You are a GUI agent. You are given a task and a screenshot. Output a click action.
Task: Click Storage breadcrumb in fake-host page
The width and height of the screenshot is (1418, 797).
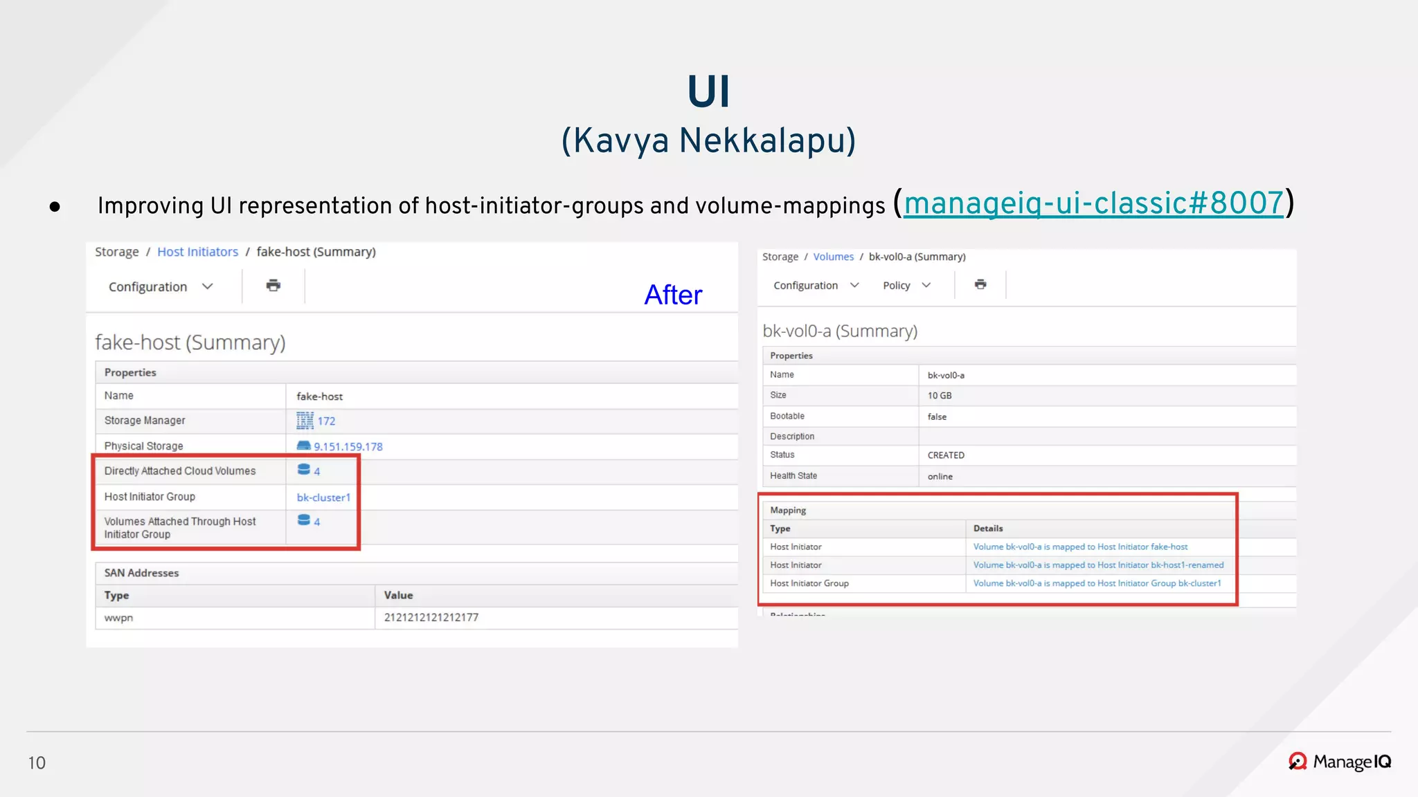(x=116, y=252)
